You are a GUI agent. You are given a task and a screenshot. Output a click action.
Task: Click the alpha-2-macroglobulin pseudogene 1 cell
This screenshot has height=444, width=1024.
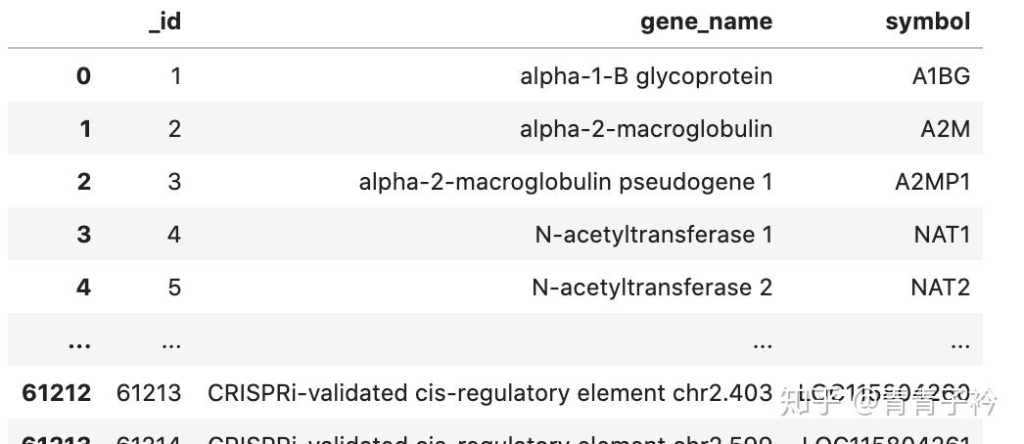(x=566, y=181)
